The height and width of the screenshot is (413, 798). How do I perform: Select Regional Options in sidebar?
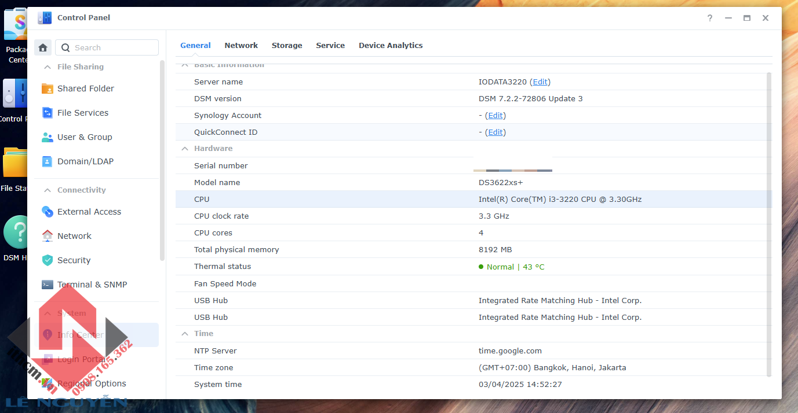93,384
